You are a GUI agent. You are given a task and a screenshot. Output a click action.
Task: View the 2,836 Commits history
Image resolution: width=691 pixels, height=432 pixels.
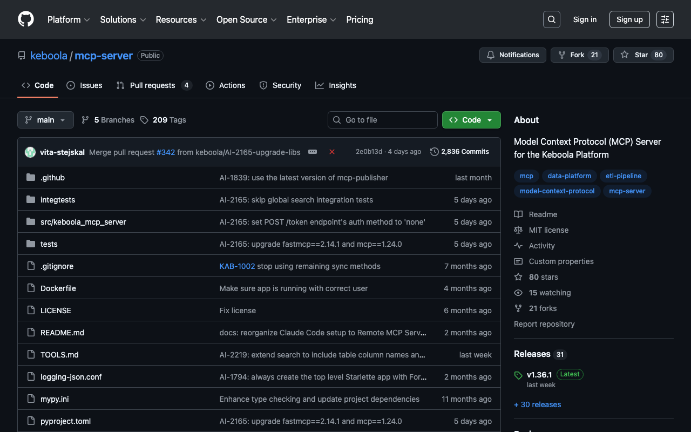click(x=459, y=152)
